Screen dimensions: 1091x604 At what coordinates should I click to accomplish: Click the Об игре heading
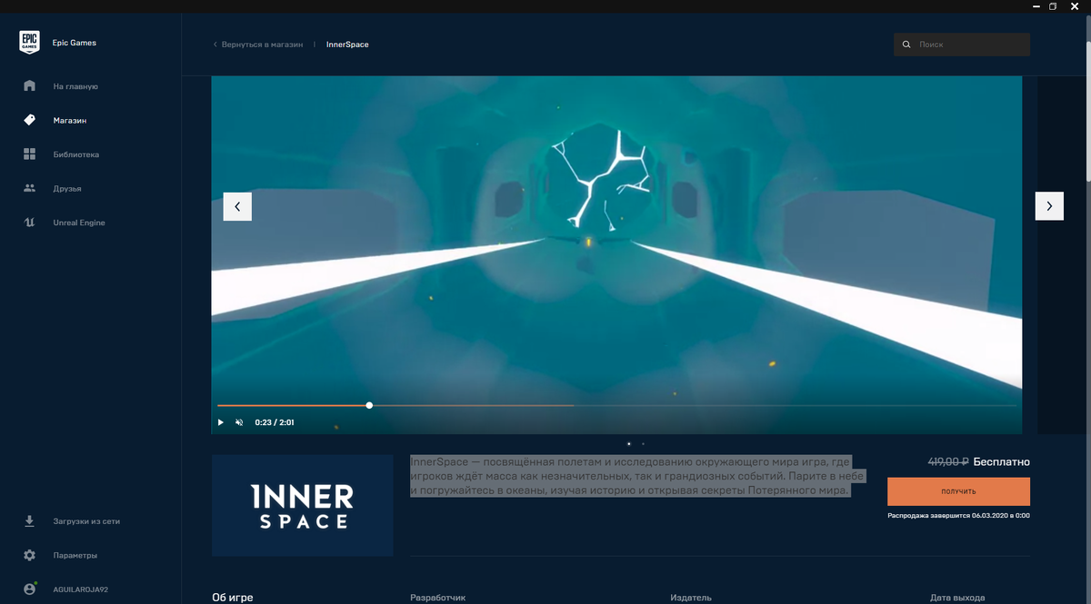(x=233, y=598)
